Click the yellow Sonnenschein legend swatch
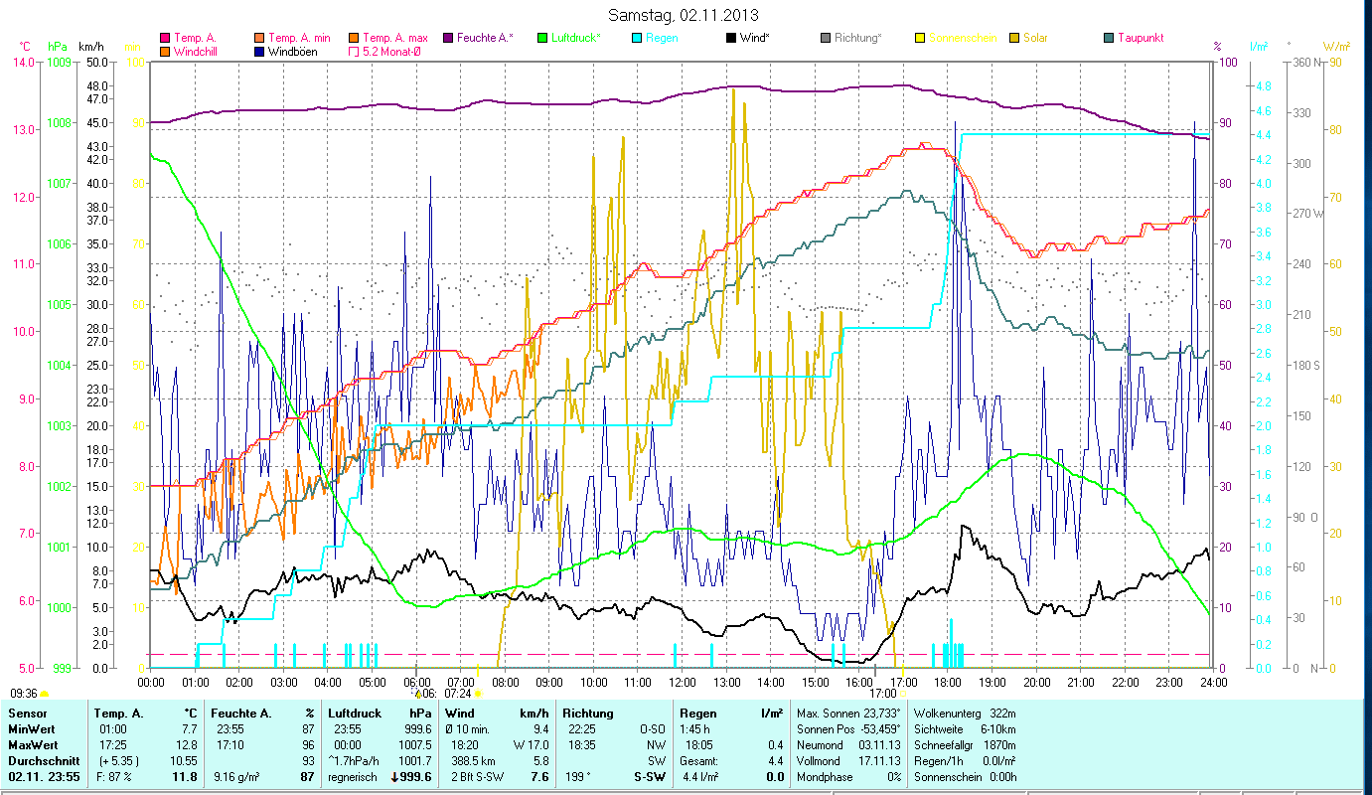The height and width of the screenshot is (795, 1372). click(x=920, y=38)
